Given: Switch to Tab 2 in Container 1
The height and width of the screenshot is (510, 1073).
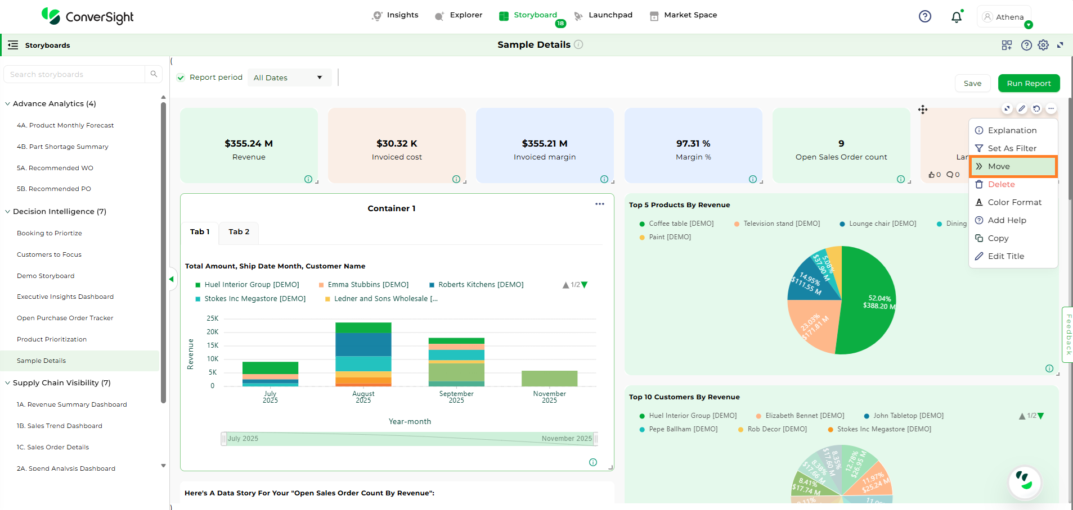Looking at the screenshot, I should 239,232.
